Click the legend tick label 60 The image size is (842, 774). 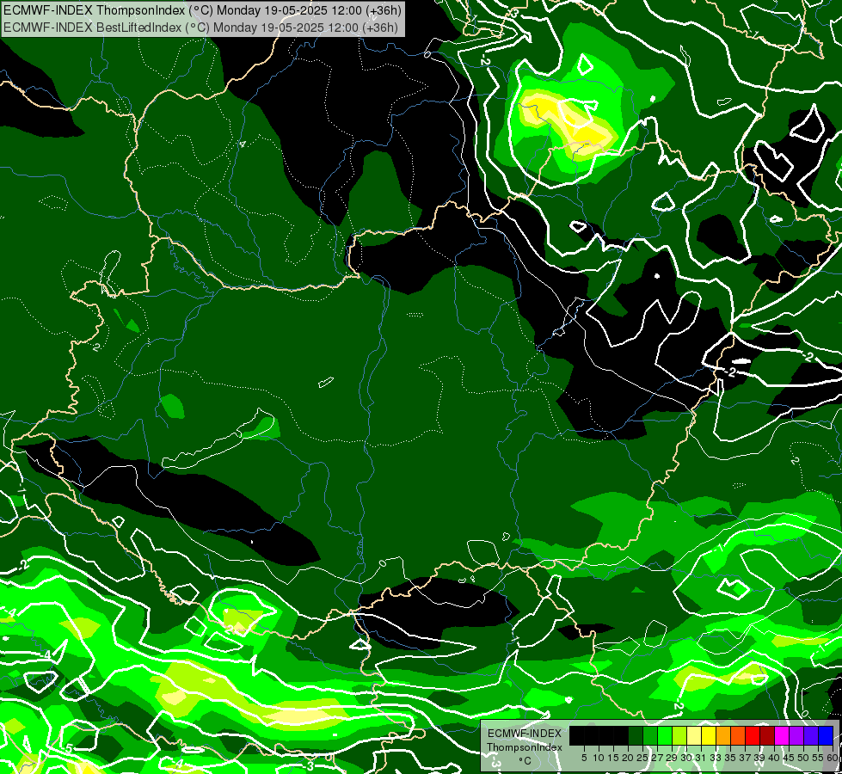(x=833, y=758)
